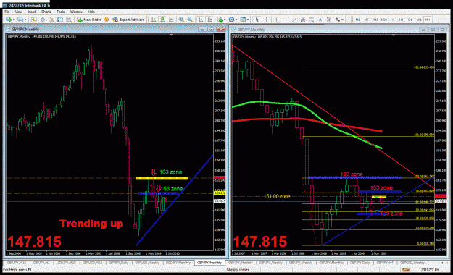Image resolution: width=453 pixels, height=275 pixels.
Task: Switch to the GBPJPY,M15 chart tab
Action: pyautogui.click(x=17, y=263)
